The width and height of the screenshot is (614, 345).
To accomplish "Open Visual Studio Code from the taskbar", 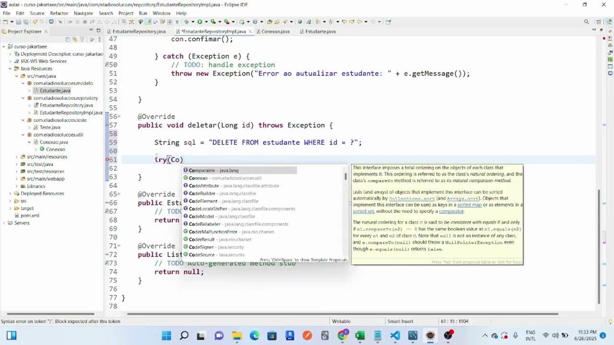I will (x=395, y=335).
